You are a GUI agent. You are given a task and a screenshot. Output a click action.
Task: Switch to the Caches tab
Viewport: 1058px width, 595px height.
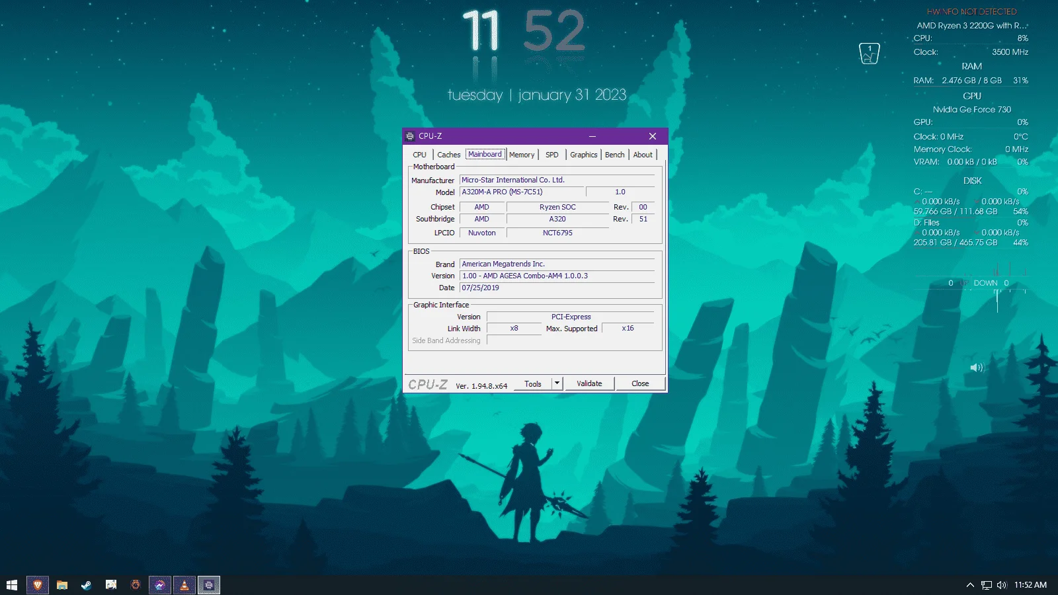(449, 155)
